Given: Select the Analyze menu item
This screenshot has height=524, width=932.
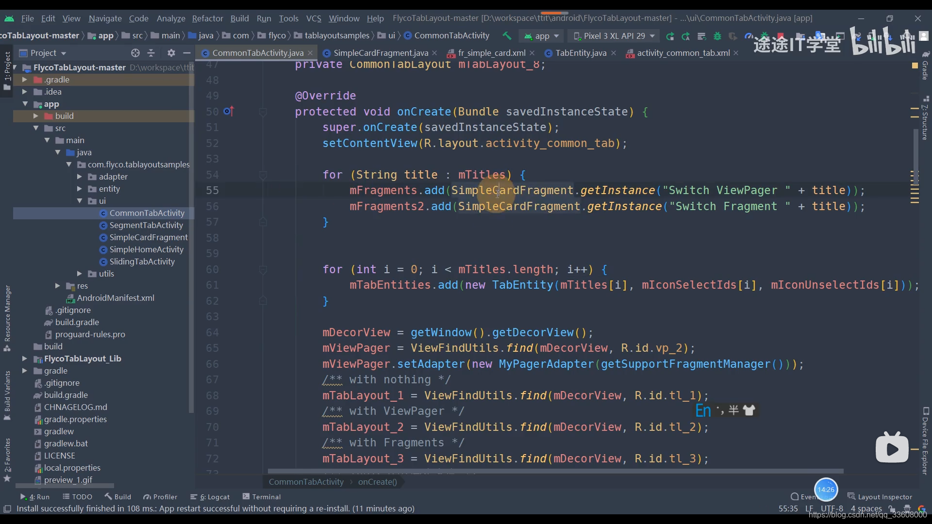Looking at the screenshot, I should [170, 18].
